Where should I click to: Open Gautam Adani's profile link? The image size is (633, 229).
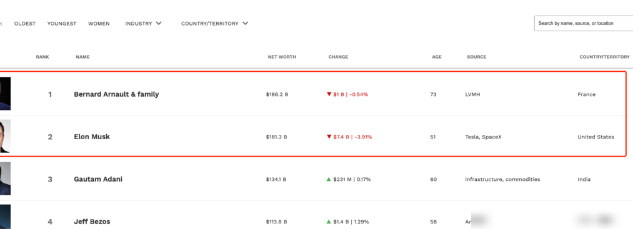(x=98, y=179)
